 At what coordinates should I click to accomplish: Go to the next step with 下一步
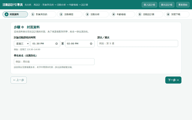(x=173, y=80)
